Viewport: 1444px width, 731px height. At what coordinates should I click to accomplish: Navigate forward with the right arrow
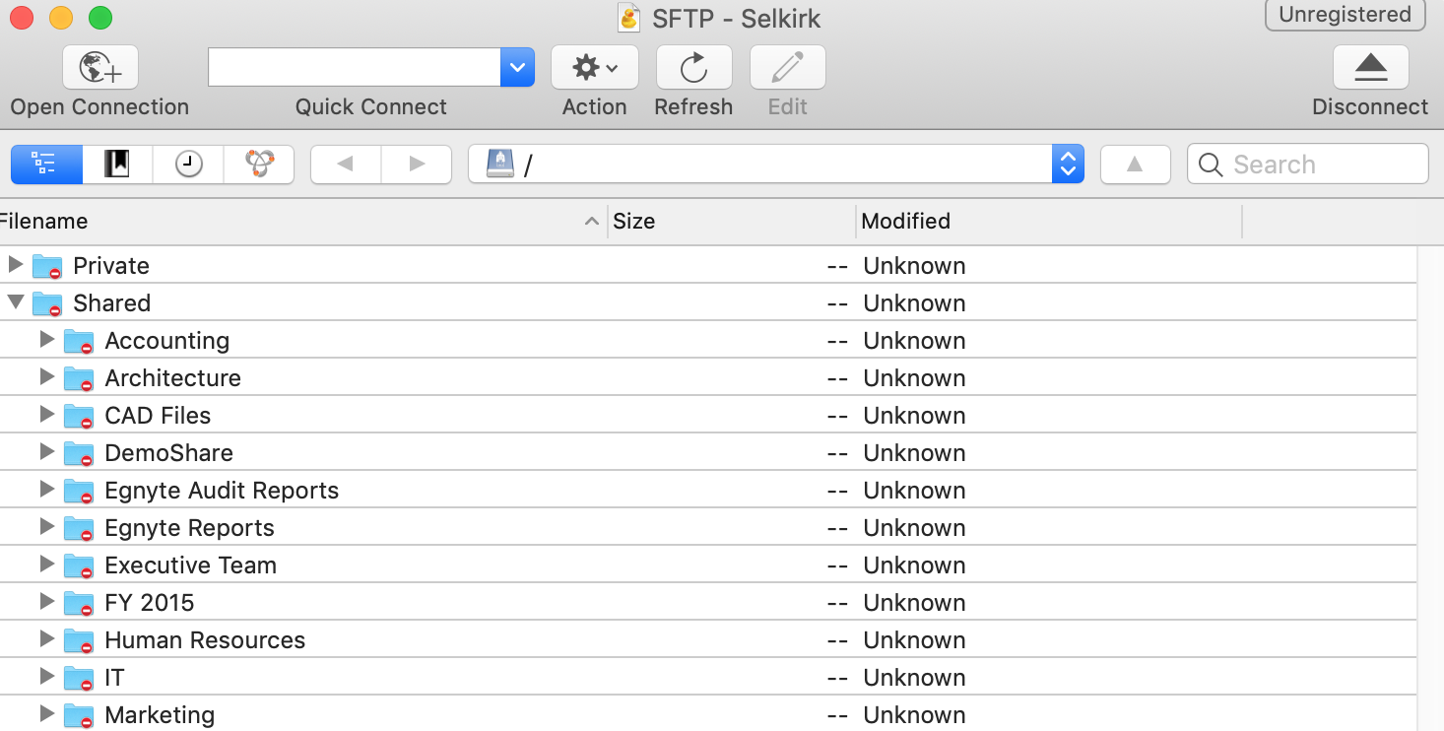417,165
